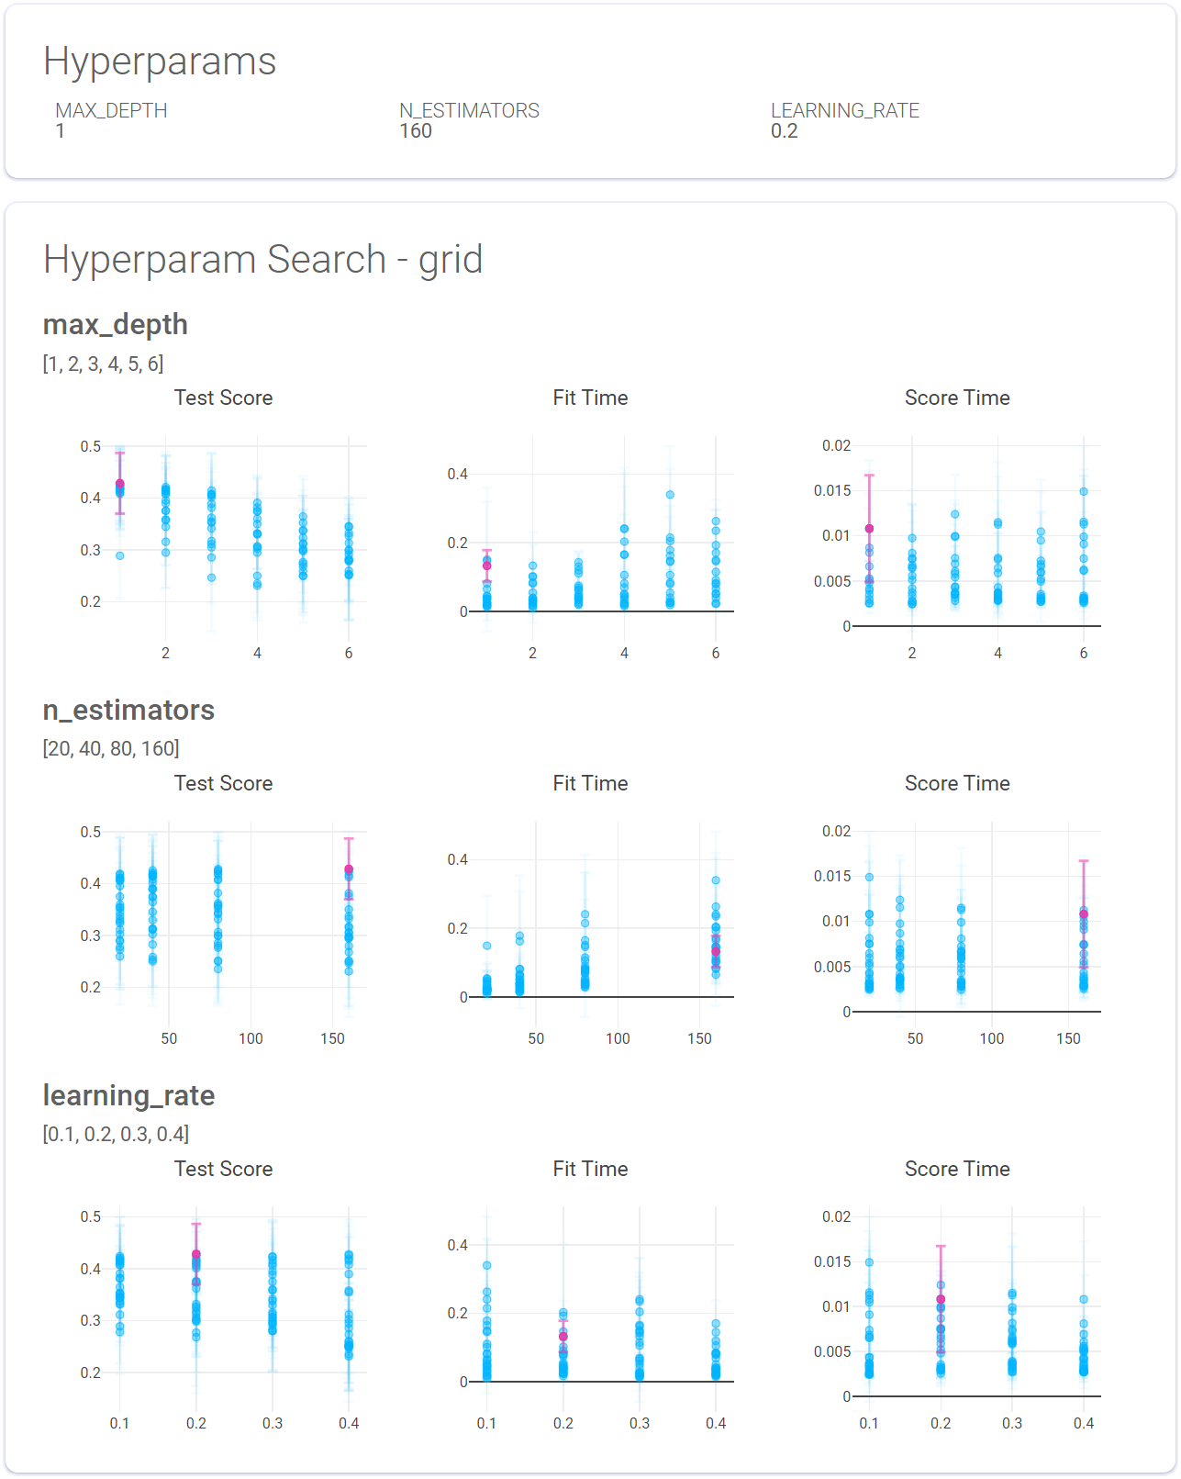Image resolution: width=1181 pixels, height=1479 pixels.
Task: Select magenta best point in learning_rate Test Score
Action: [x=196, y=1255]
